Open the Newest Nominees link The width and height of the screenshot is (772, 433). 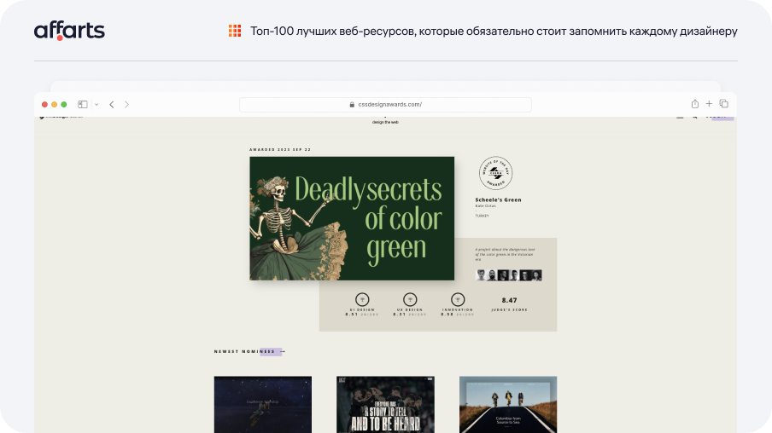click(x=249, y=351)
